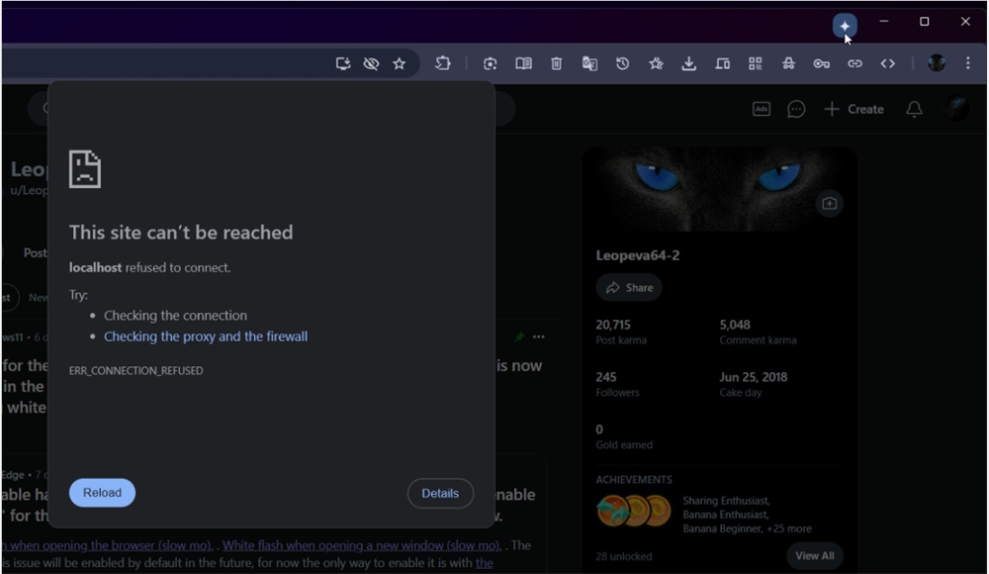989x574 pixels.
Task: Click the 'localhost refused to connect.' message
Action: (149, 268)
